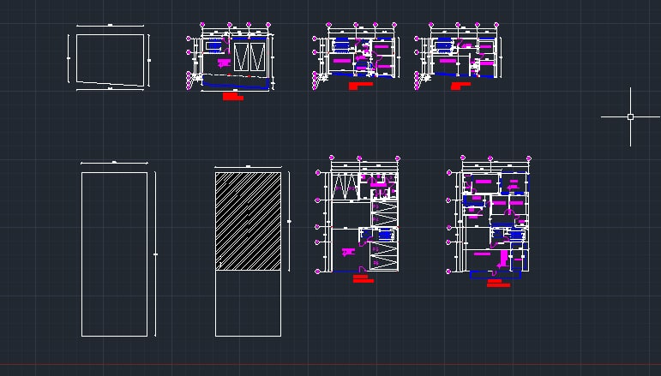The height and width of the screenshot is (376, 661).
Task: Select the horizontal dimension above the hatched rectangle
Action: point(248,165)
